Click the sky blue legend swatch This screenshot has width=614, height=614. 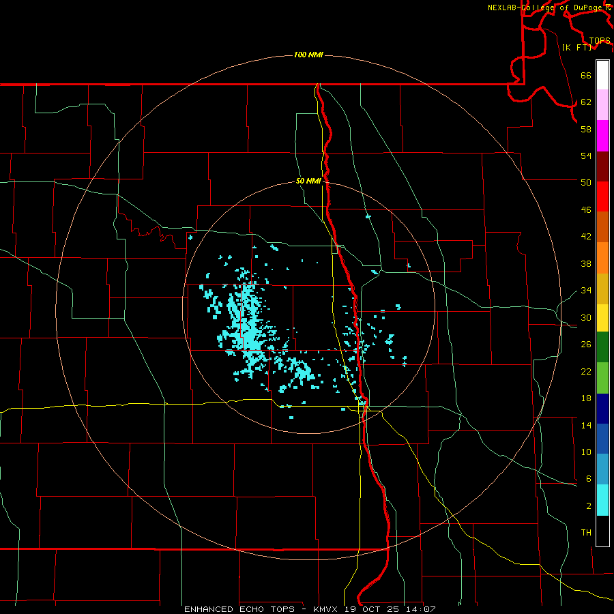pos(602,469)
